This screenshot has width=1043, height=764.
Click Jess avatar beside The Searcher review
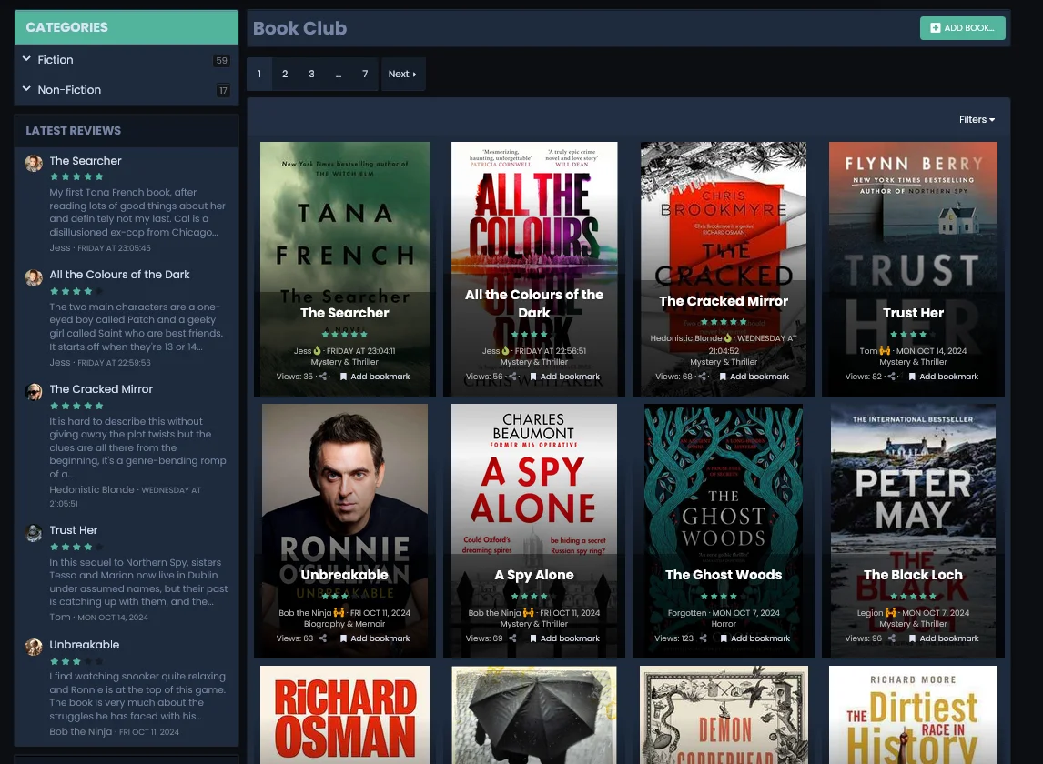(x=34, y=163)
